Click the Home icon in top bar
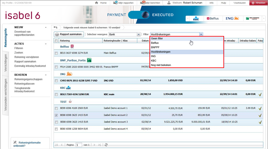 (97, 3)
